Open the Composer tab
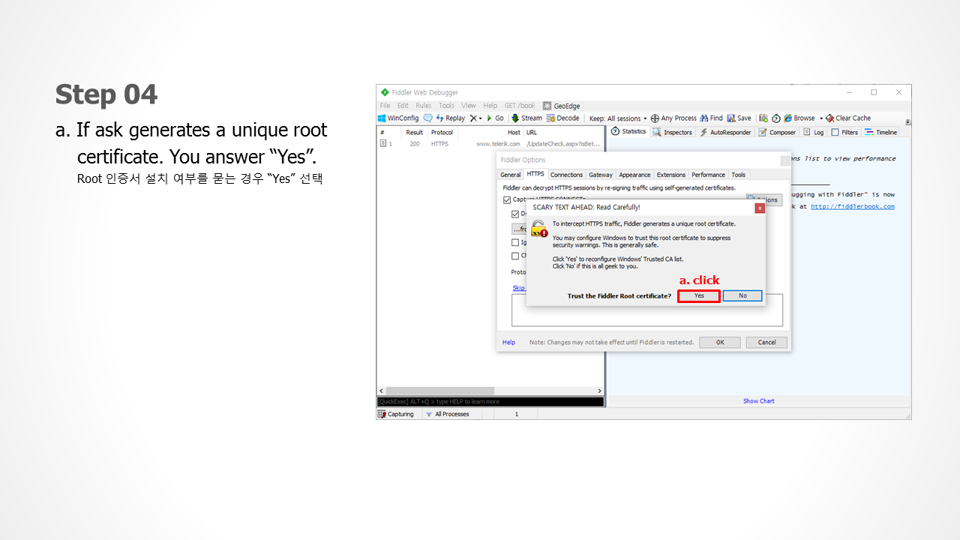 click(777, 132)
